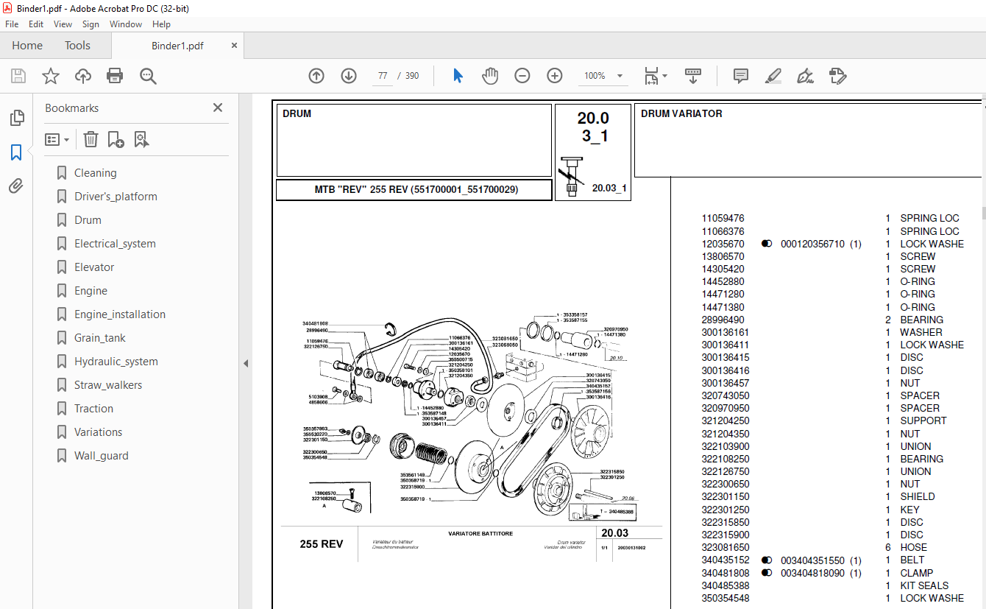Open the Sign document tool
This screenshot has width=986, height=609.
coord(806,76)
